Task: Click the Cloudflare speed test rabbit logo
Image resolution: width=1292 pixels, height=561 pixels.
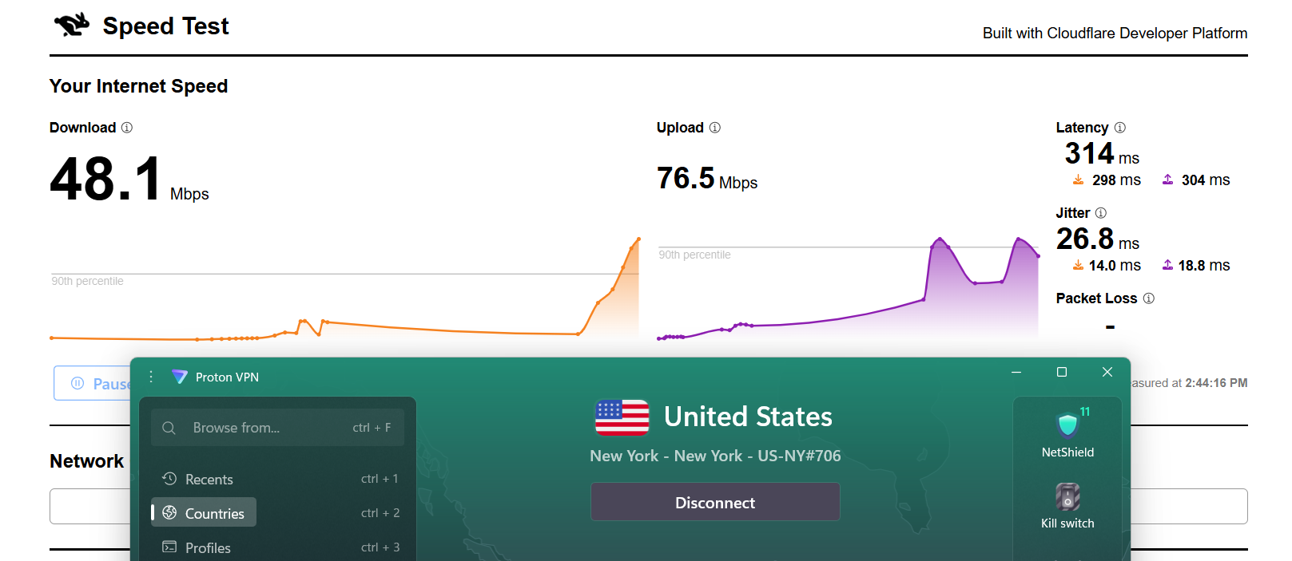Action: [72, 26]
